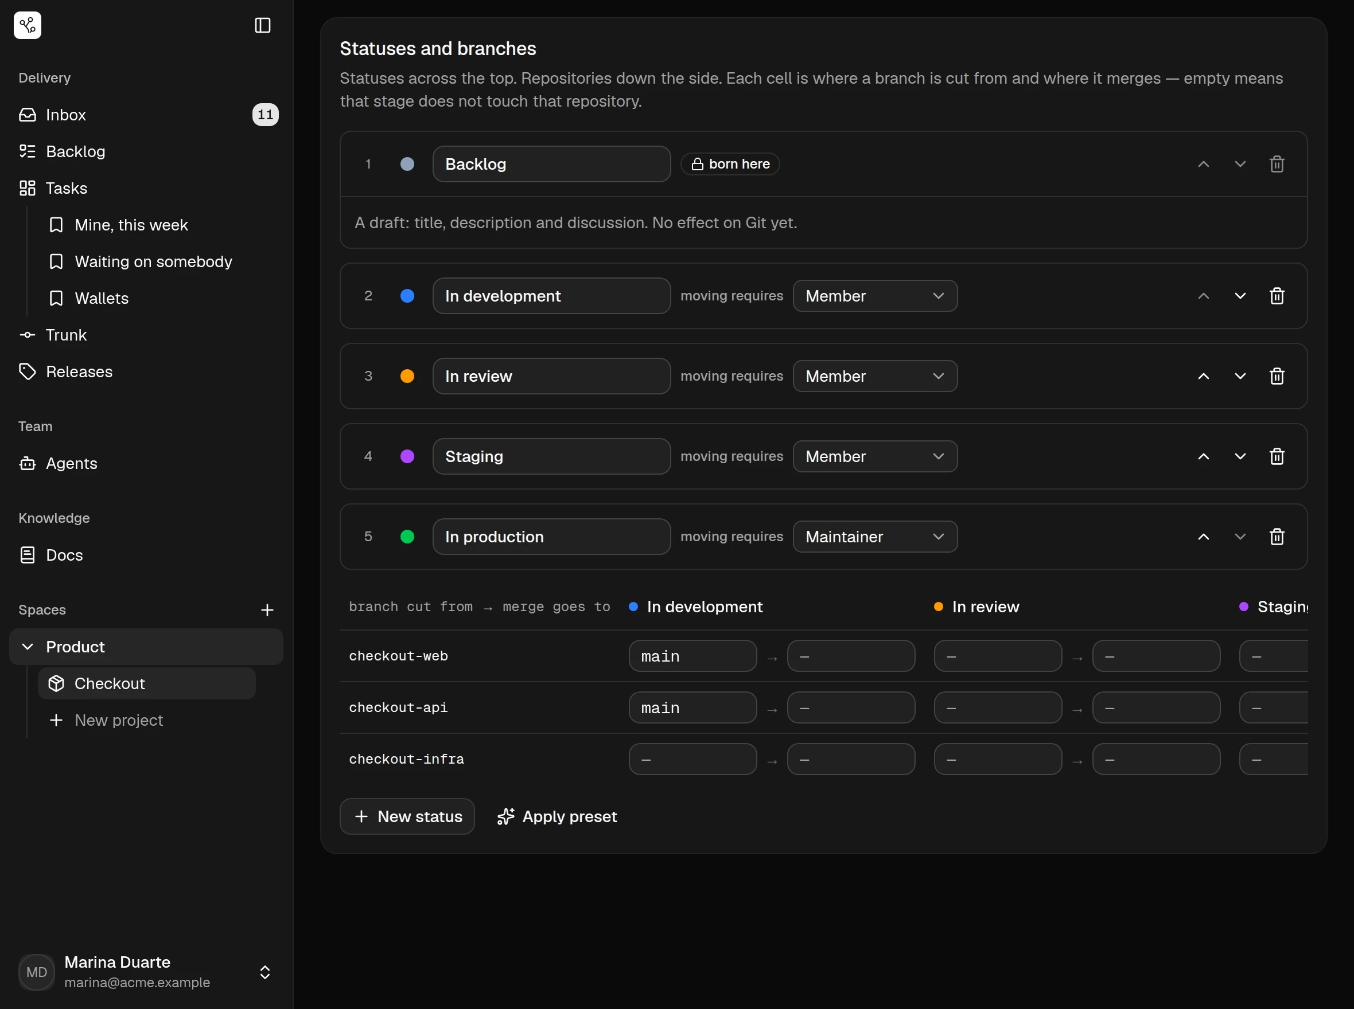
Task: Open the account switcher next to Marina Duarte
Action: (x=264, y=972)
